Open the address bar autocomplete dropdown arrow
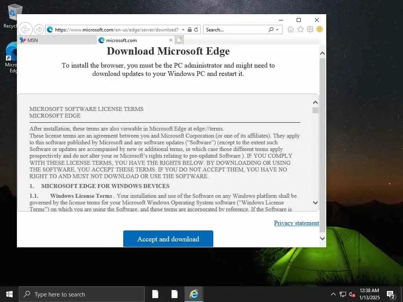Viewport: 403px width, 302px height. pyautogui.click(x=183, y=30)
